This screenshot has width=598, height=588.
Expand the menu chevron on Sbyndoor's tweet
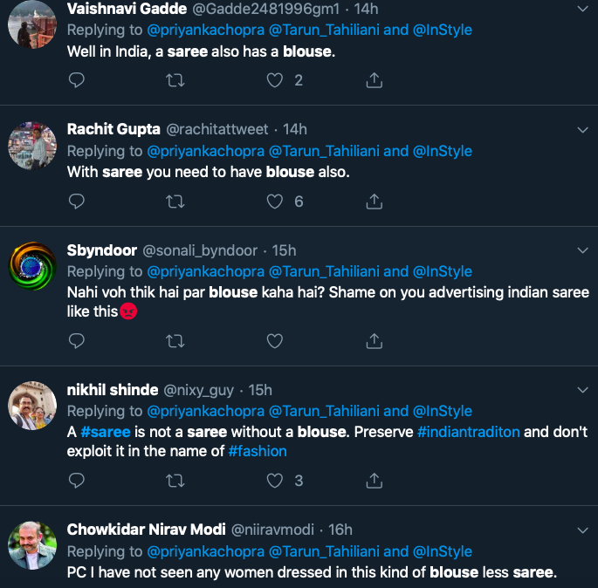point(583,250)
